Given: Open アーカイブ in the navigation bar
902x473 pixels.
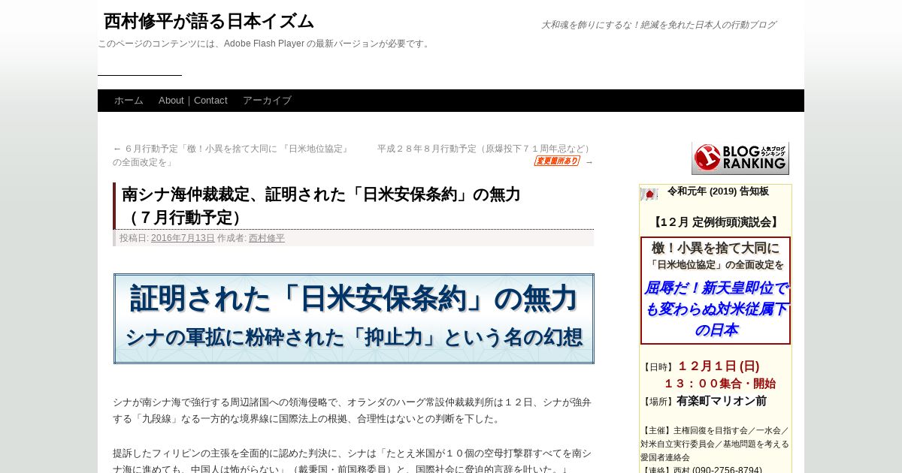Looking at the screenshot, I should coord(267,101).
